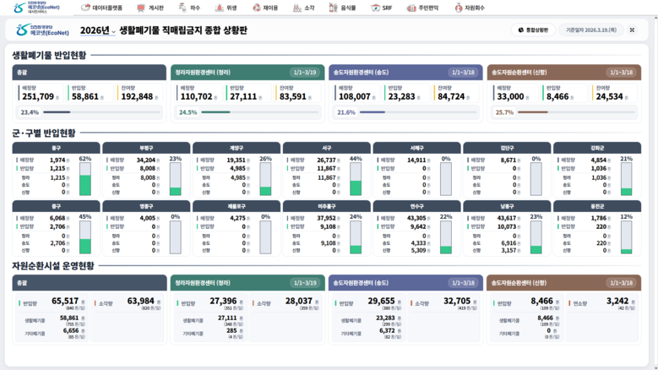Select the 서구 district card header

coord(326,148)
